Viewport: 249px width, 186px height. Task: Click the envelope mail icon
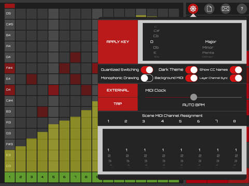pos(226,9)
